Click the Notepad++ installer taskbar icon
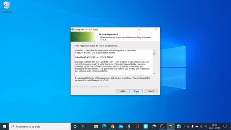 point(171,126)
